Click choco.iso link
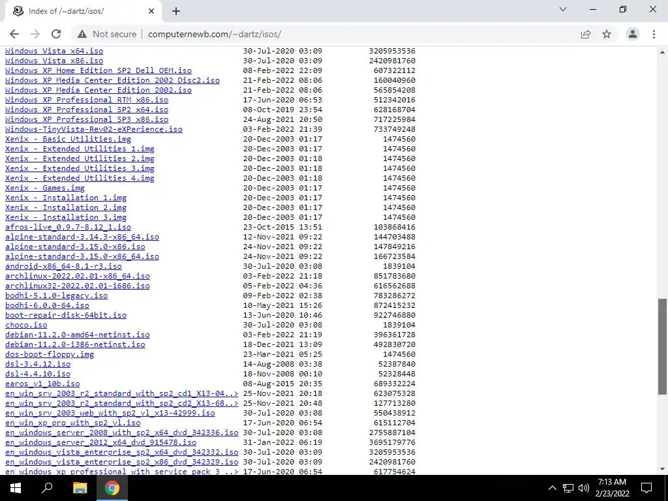 pos(26,325)
